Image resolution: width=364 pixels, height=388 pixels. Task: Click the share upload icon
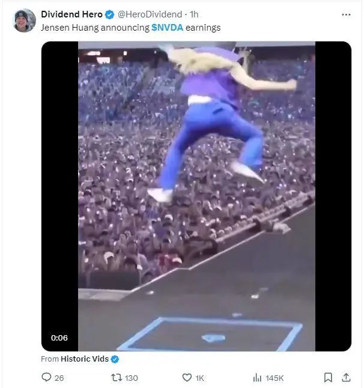tap(346, 377)
